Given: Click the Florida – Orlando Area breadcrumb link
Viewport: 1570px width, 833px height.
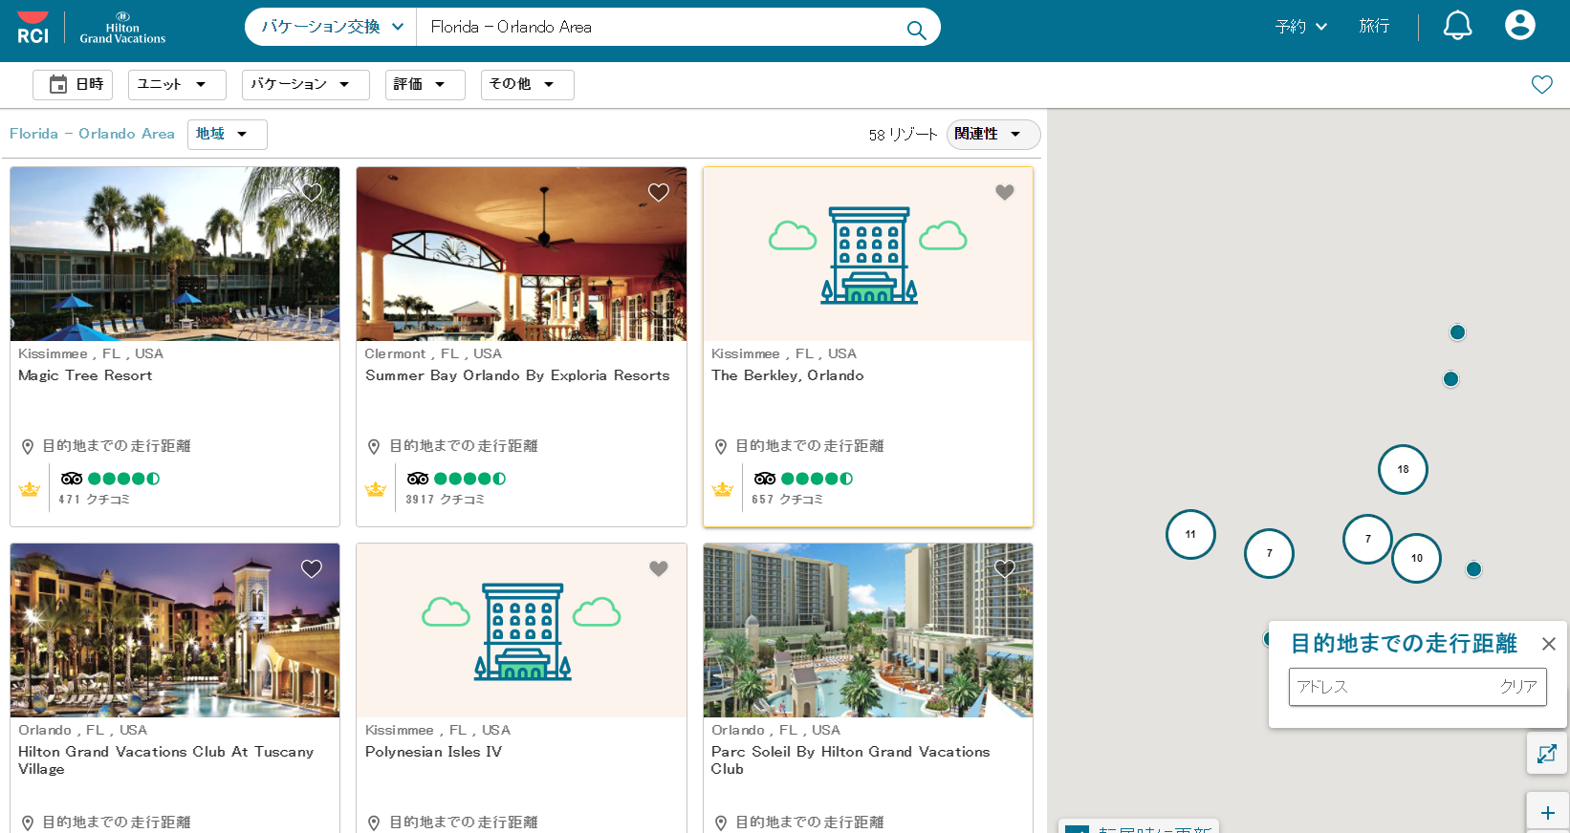Looking at the screenshot, I should point(92,134).
